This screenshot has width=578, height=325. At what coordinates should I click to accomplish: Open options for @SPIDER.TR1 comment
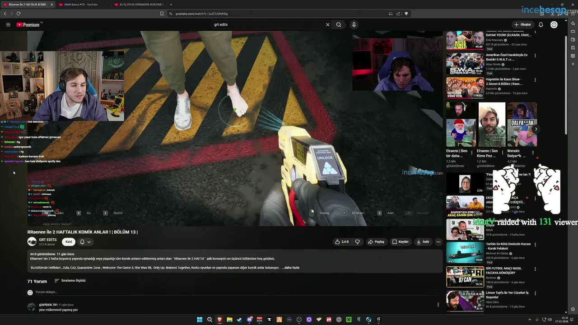click(438, 305)
